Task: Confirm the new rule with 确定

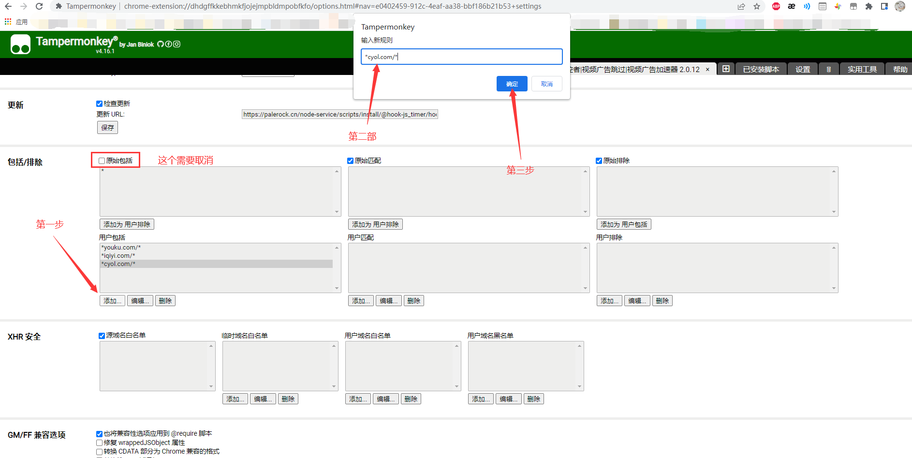Action: 512,84
